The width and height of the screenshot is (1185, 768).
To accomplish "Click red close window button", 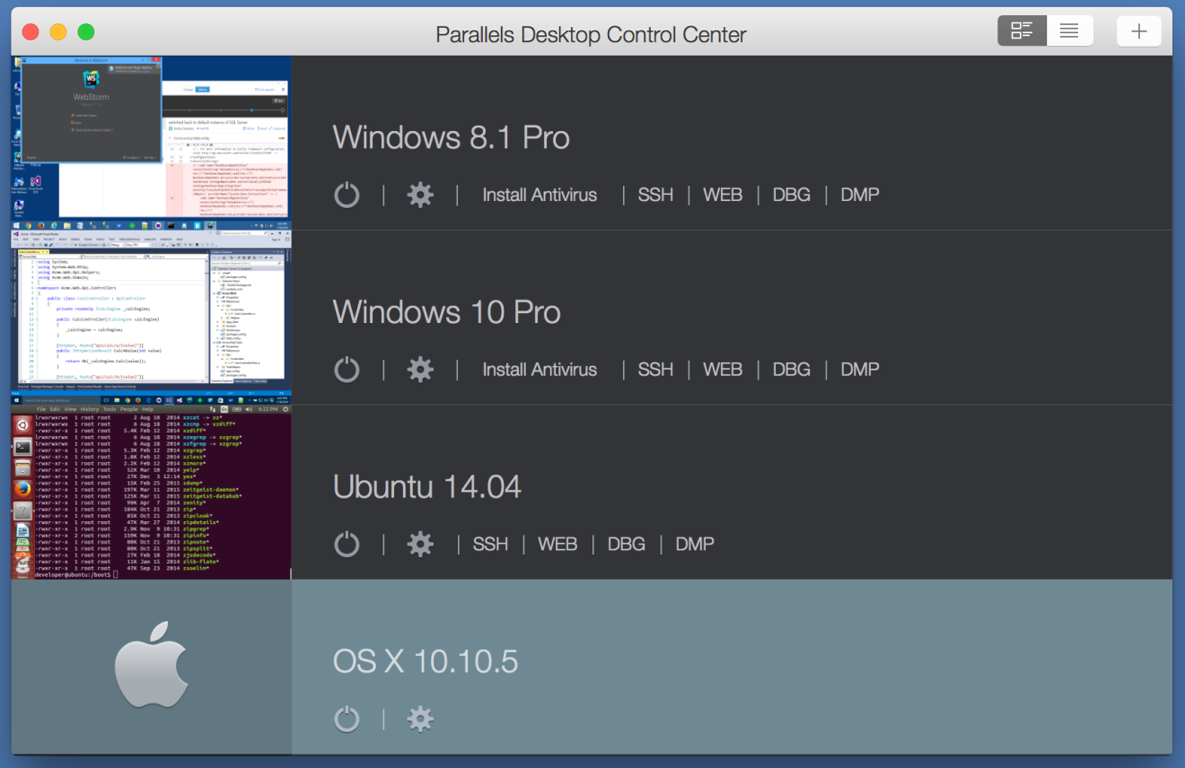I will point(31,32).
